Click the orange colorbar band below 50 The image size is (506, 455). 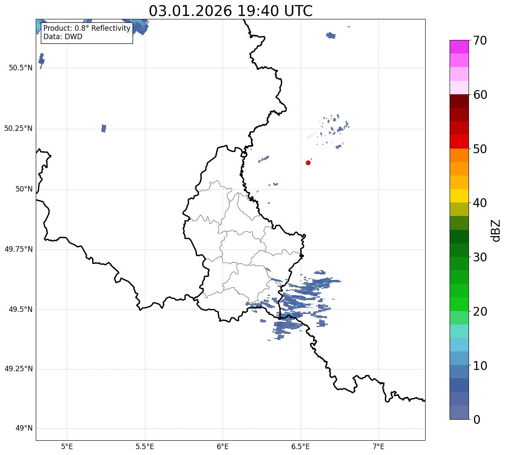pos(459,155)
